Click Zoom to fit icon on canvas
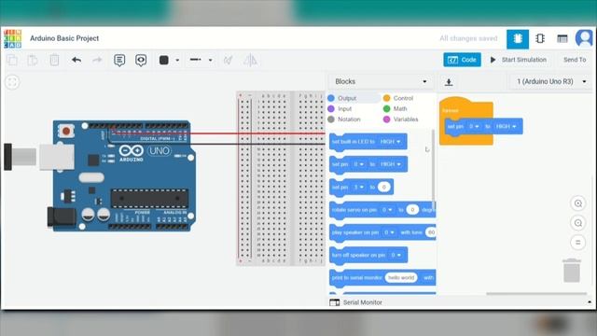Screen dimensions: 597x336 [12, 82]
